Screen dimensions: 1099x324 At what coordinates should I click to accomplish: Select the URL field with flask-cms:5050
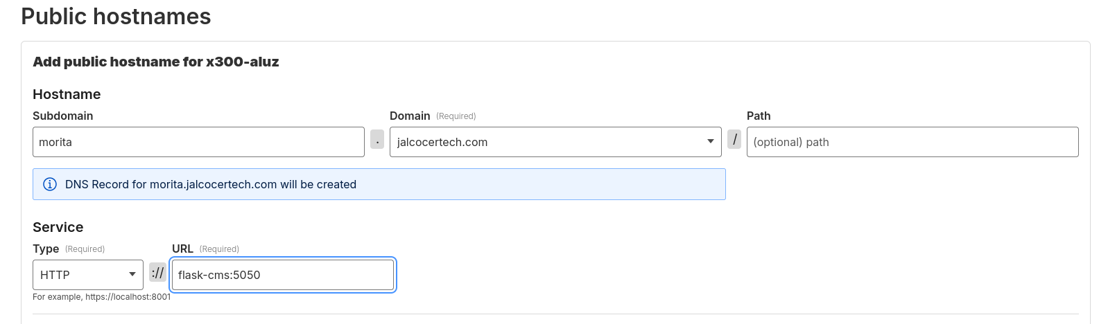click(x=283, y=275)
